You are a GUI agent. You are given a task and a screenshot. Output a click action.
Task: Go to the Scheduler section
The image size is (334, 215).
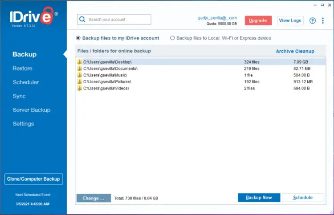tap(25, 82)
